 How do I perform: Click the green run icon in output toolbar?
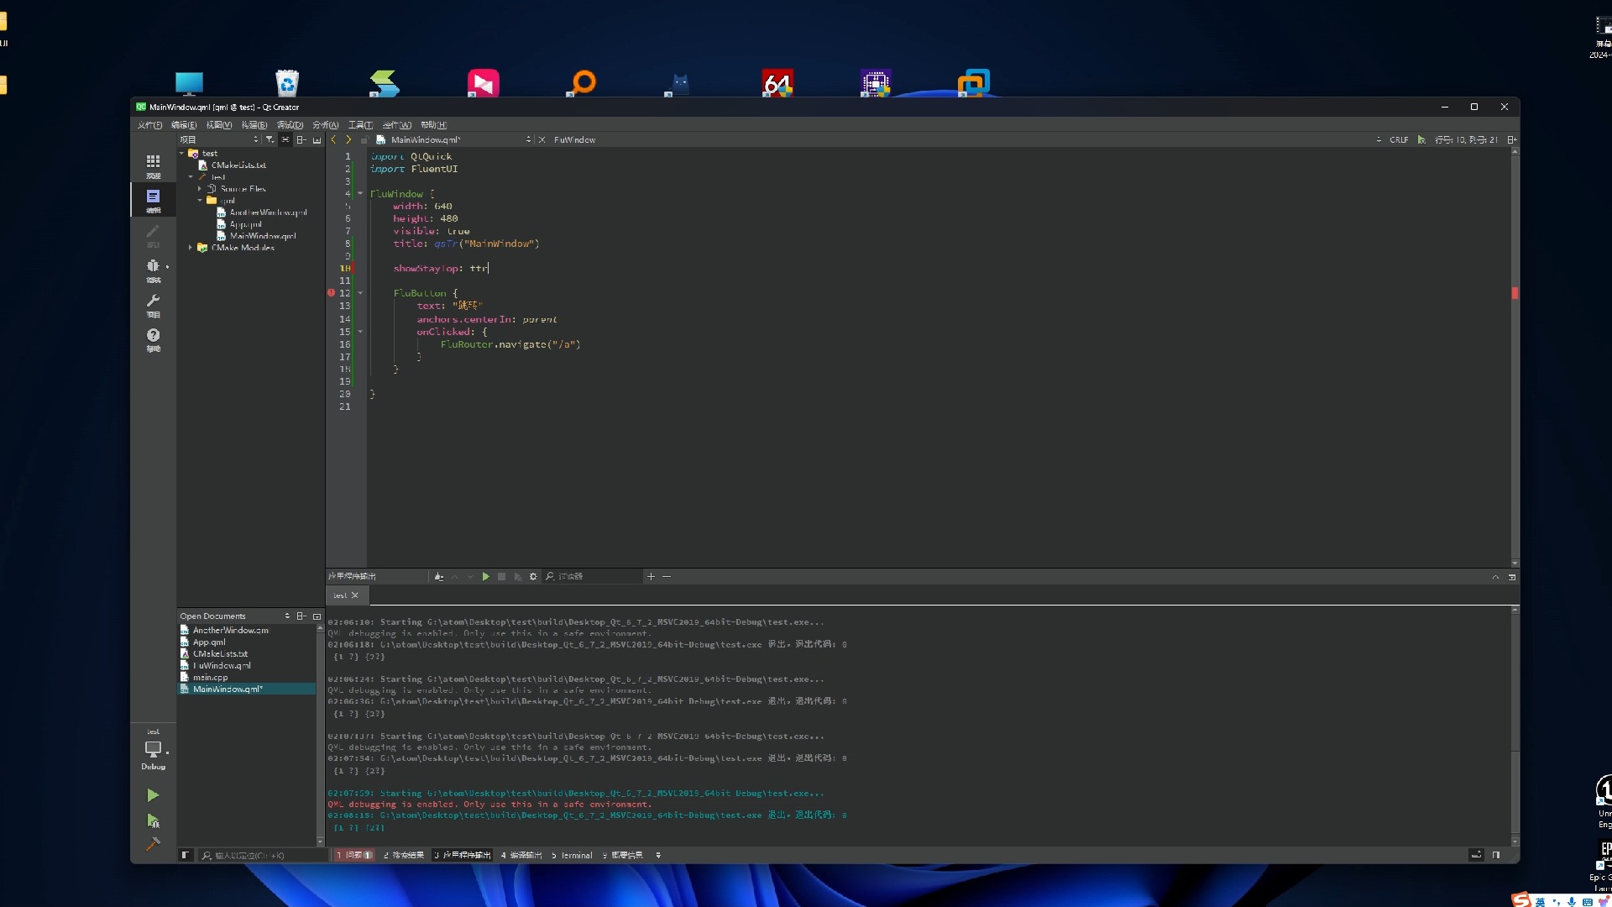(485, 576)
